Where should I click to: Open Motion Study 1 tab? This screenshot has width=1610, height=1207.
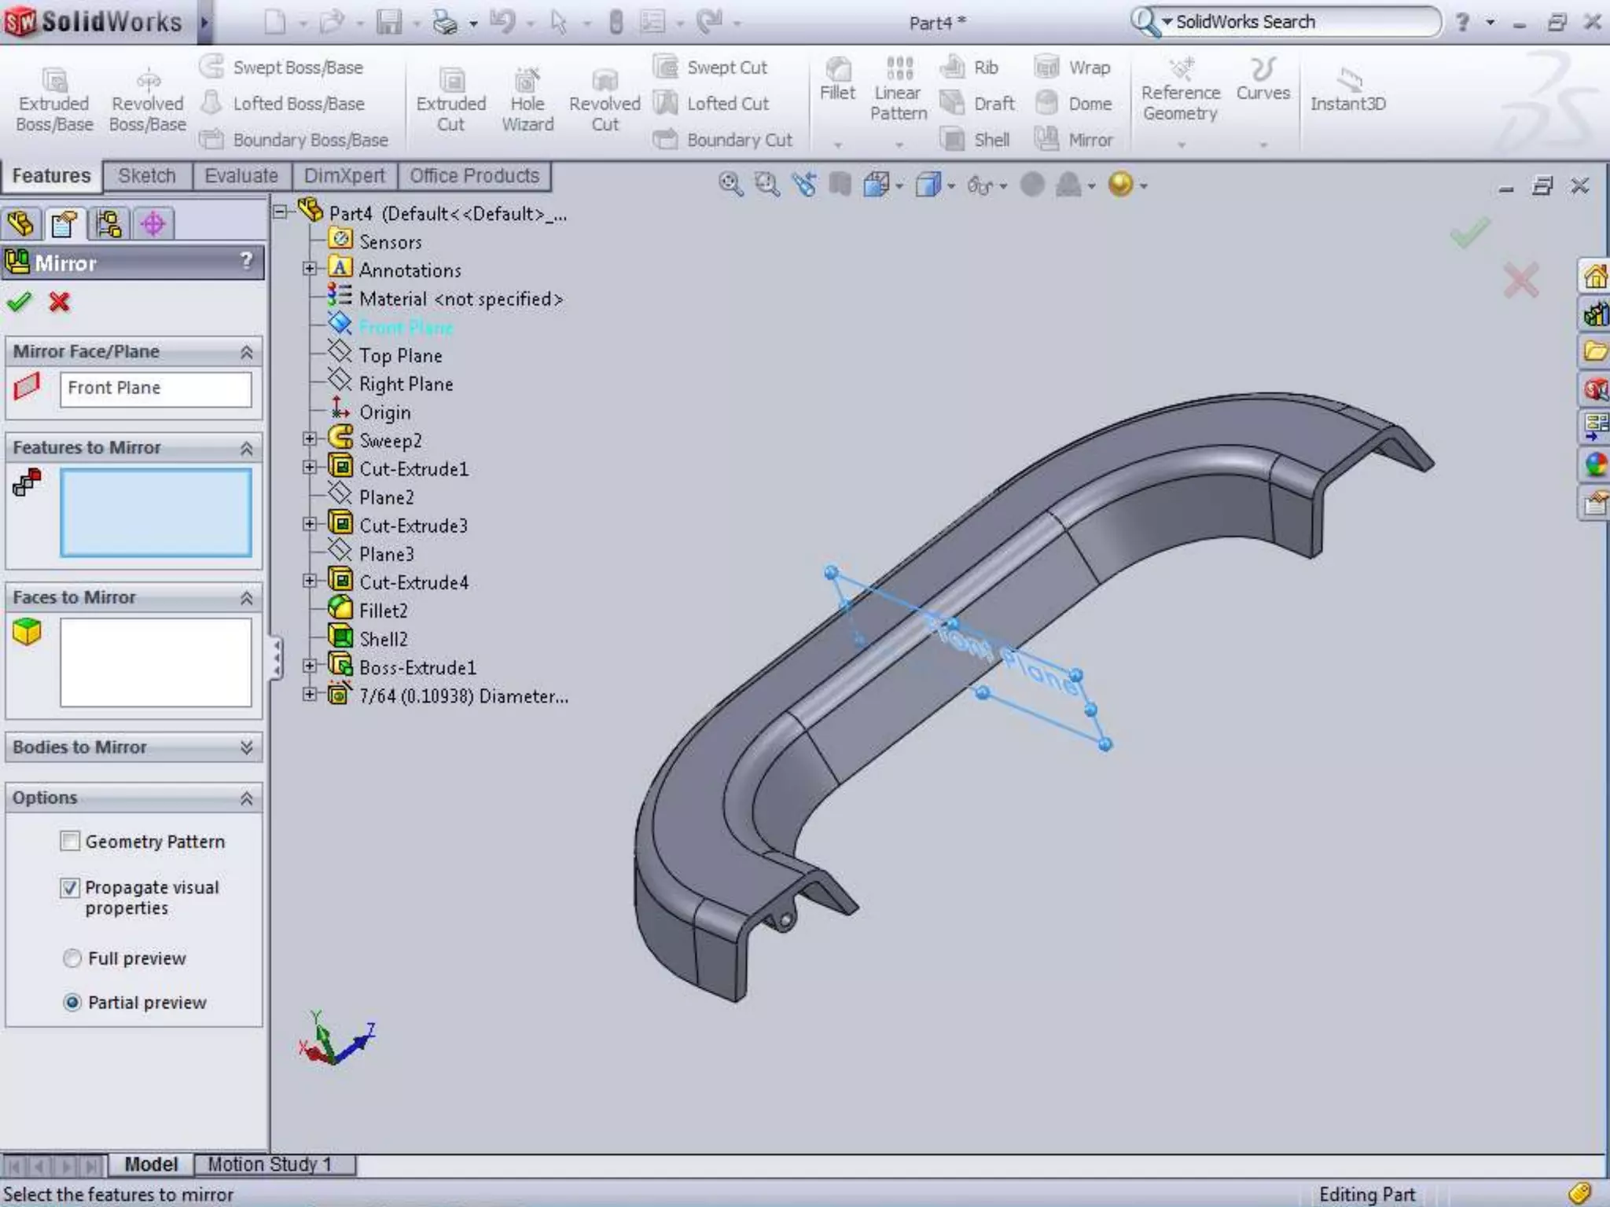coord(269,1164)
